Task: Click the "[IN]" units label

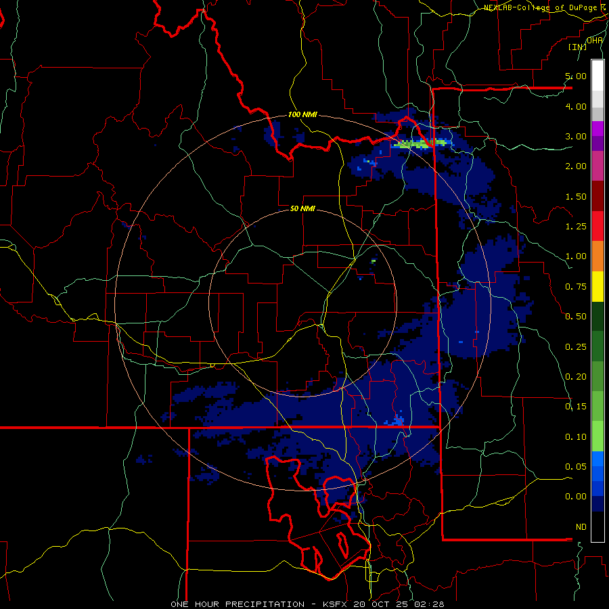Action: pos(578,47)
